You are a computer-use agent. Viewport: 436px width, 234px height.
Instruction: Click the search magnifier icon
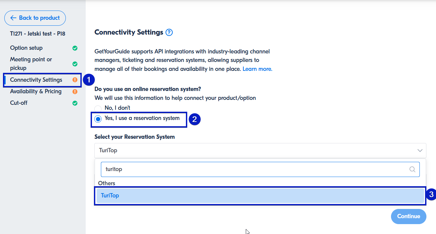coord(413,169)
